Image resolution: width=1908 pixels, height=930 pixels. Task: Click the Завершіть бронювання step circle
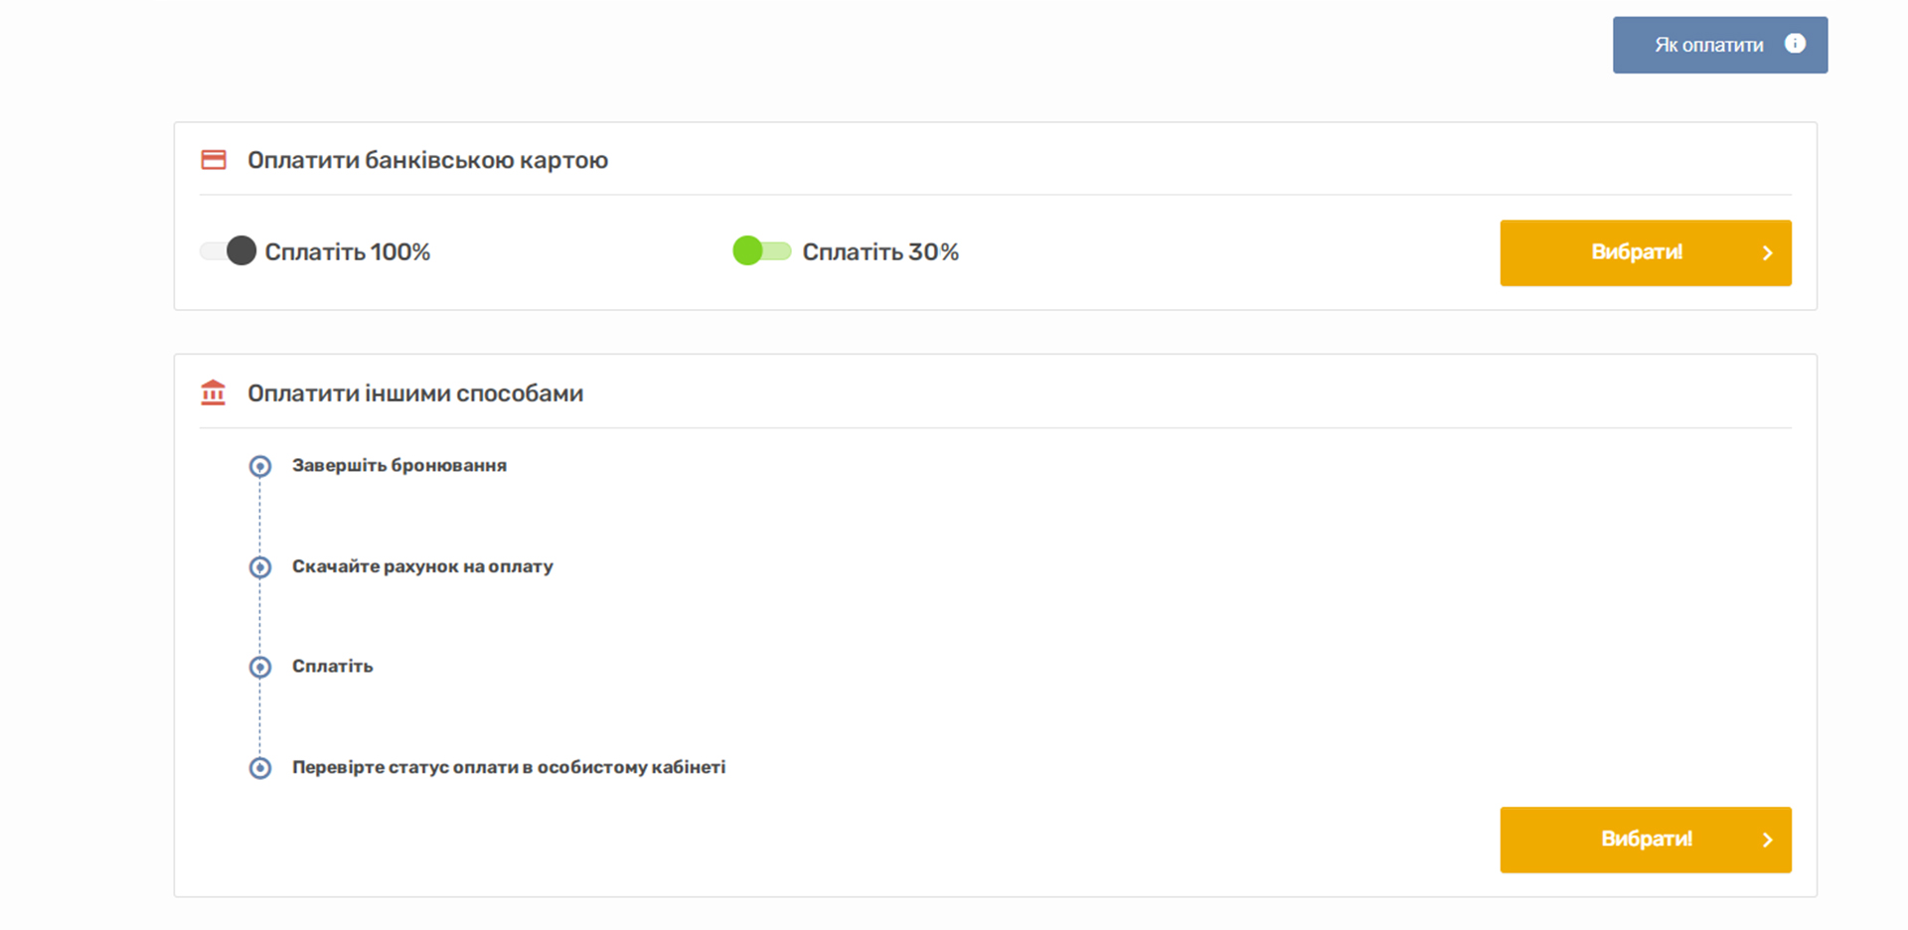coord(260,466)
